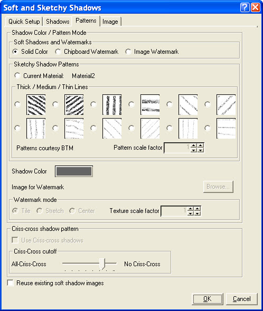Open the Shadow Color swatch picker
263x311 pixels.
coord(74,171)
